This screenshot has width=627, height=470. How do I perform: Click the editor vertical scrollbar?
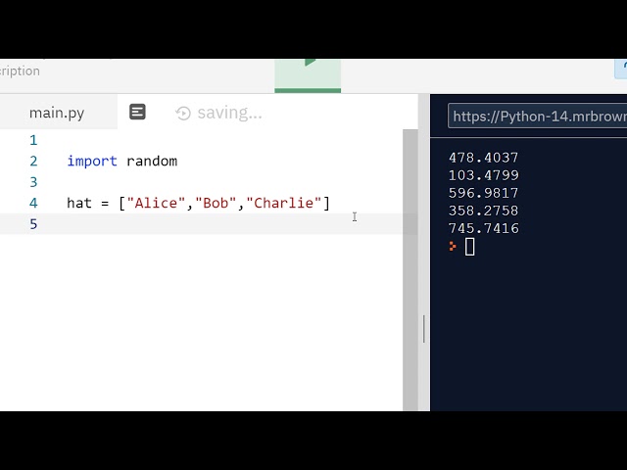(410, 270)
